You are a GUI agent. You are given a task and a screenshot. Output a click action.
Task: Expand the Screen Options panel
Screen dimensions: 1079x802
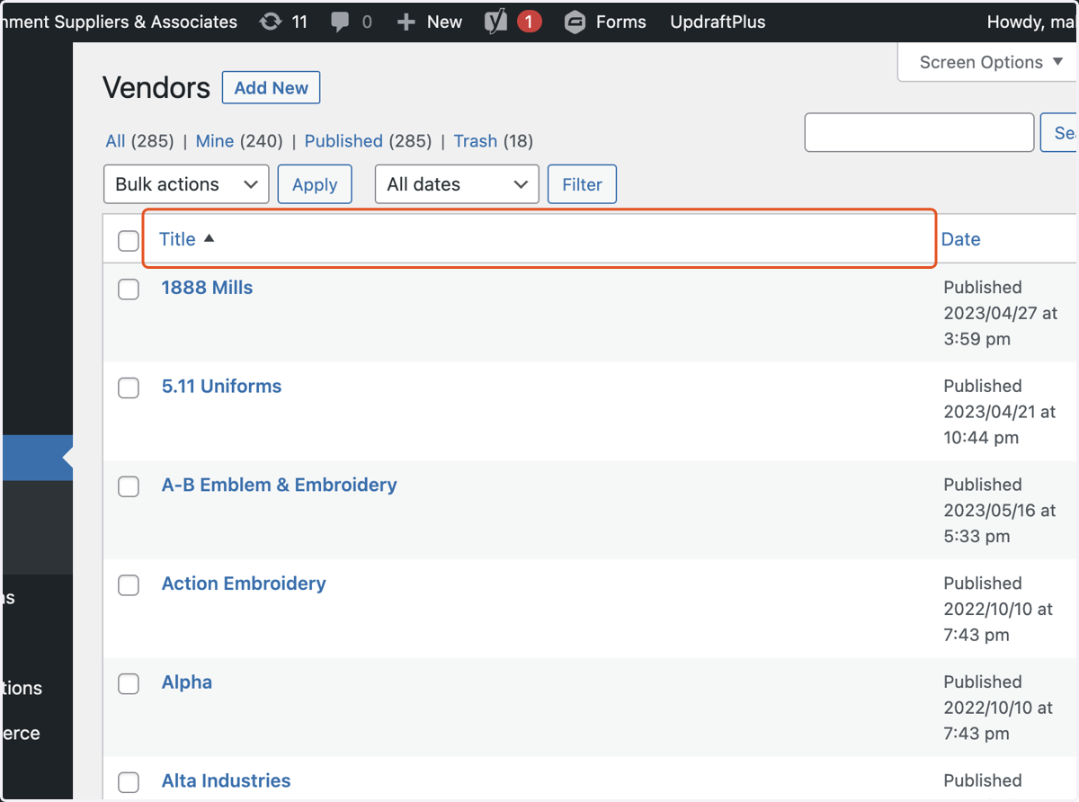(x=989, y=62)
